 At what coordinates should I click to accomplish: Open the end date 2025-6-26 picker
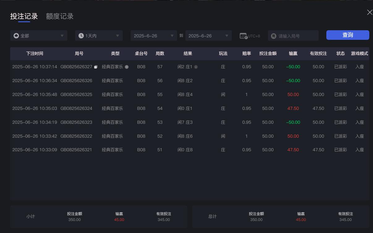(208, 35)
